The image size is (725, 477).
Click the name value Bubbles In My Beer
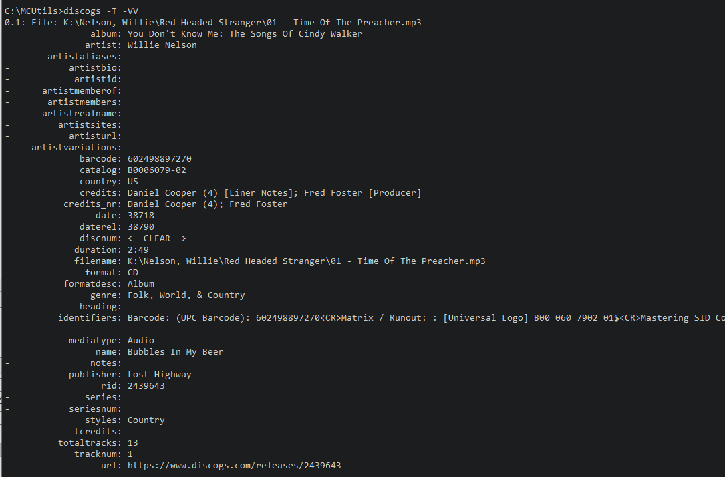176,352
